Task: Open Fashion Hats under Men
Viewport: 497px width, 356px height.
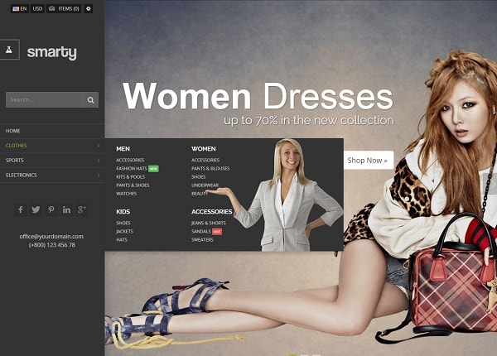Action: pos(132,168)
